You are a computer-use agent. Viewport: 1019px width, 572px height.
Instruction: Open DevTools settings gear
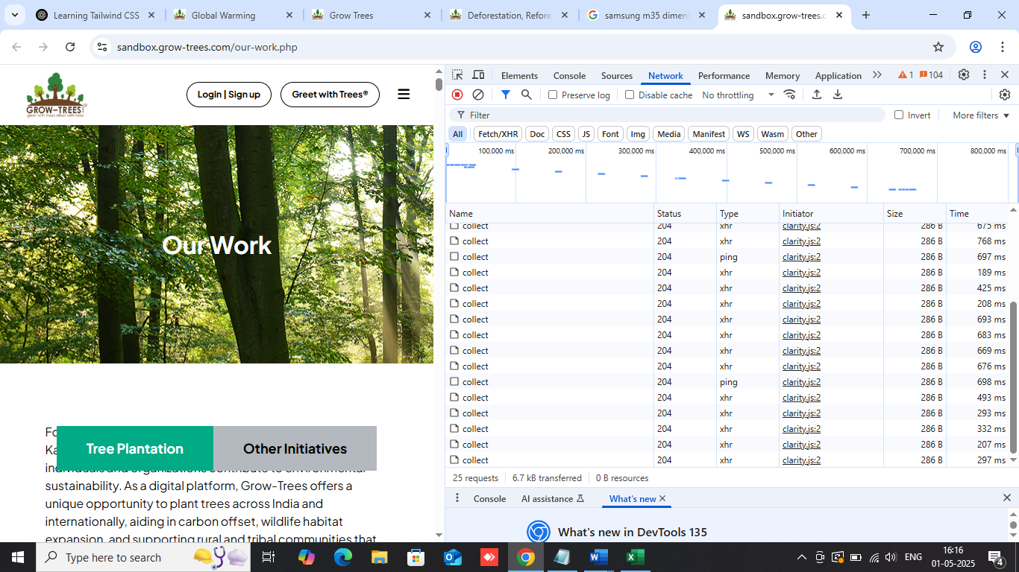click(x=964, y=75)
